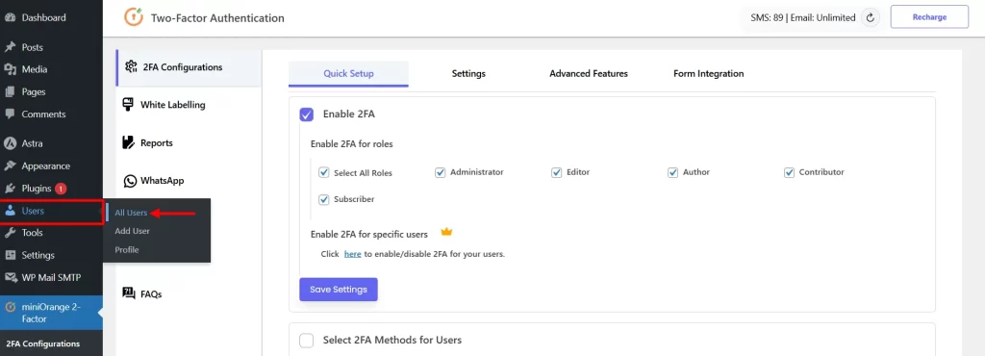Click the FAQs icon in side panel
This screenshot has height=356, width=985.
pos(129,293)
